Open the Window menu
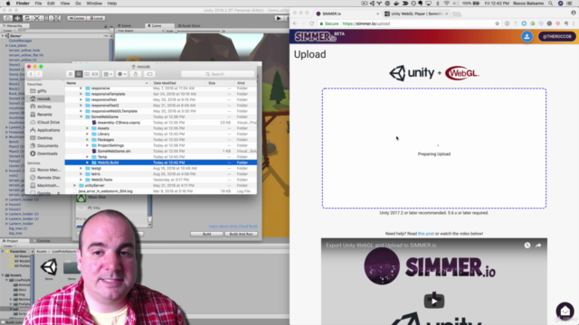579x325 pixels. [94, 4]
